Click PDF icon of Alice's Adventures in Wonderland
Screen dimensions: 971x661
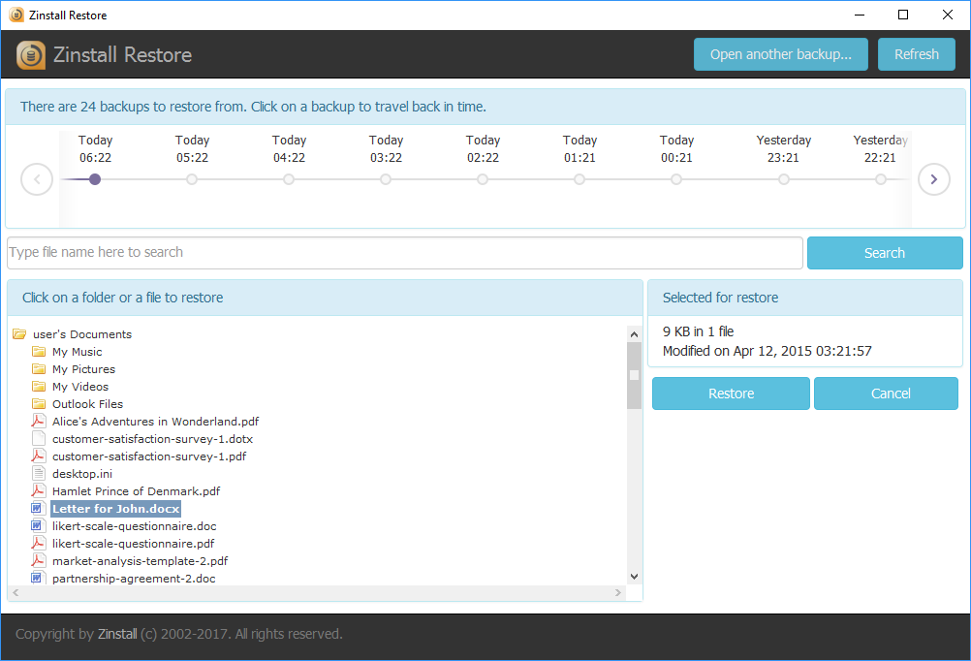(39, 422)
